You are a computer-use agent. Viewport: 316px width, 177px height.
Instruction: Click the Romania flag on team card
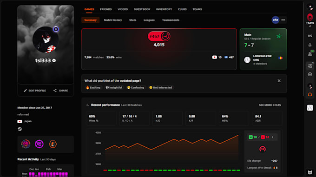click(x=280, y=58)
